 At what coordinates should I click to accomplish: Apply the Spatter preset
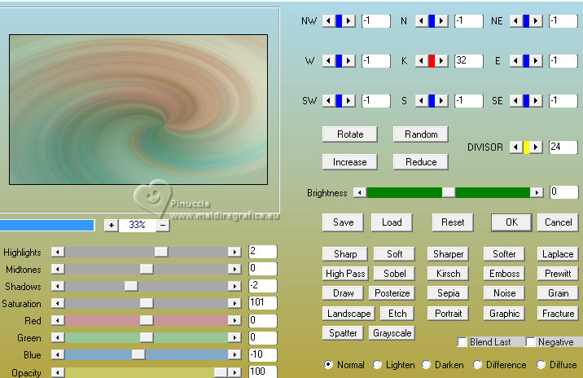click(x=343, y=333)
